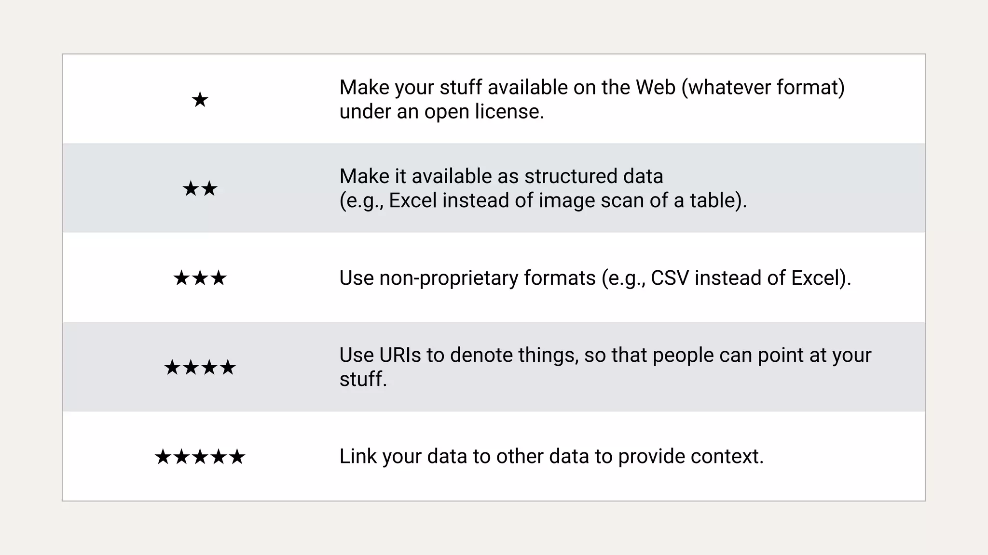The image size is (988, 555).
Task: Select "Make it available as structured data" line
Action: point(501,176)
